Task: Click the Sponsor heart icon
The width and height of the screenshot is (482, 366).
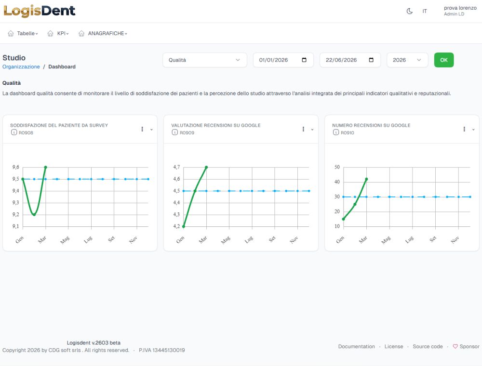Action: point(455,346)
